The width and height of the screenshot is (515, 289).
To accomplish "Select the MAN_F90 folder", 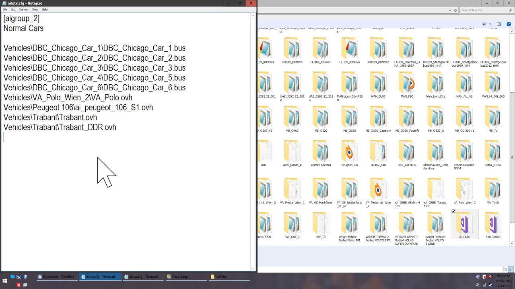I will [407, 85].
